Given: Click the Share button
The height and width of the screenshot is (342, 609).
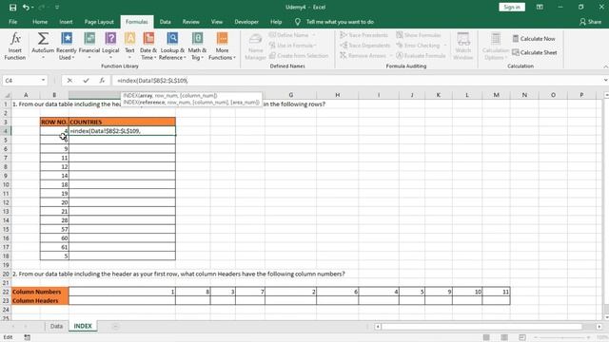Looking at the screenshot, I should 590,22.
